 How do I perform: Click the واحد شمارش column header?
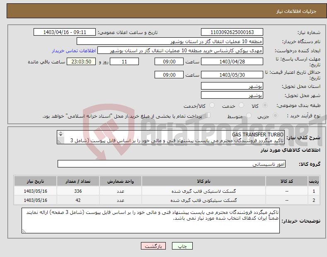(121, 181)
